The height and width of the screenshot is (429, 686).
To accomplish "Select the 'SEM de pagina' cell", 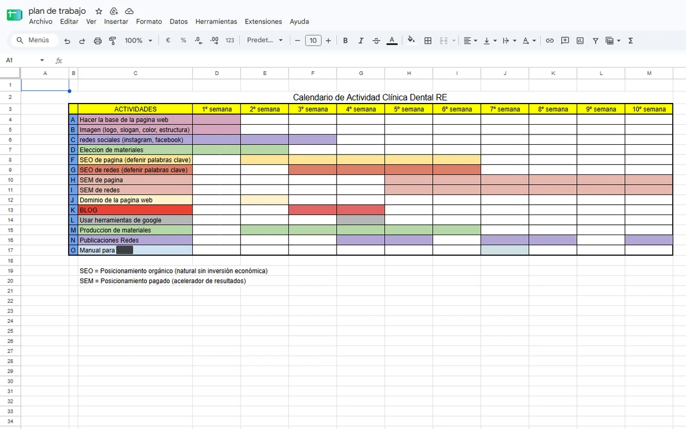I will [135, 180].
